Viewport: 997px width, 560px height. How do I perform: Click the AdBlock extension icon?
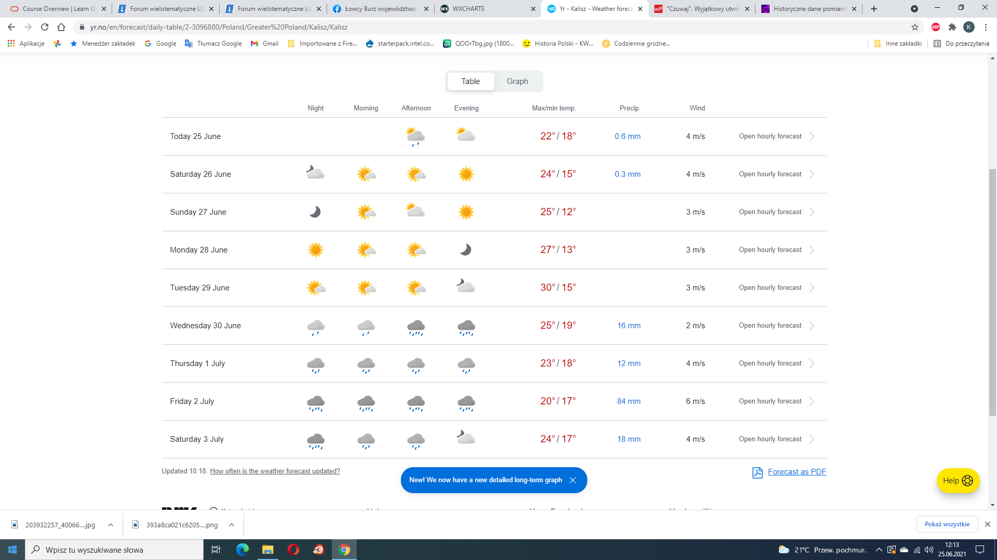pyautogui.click(x=936, y=27)
